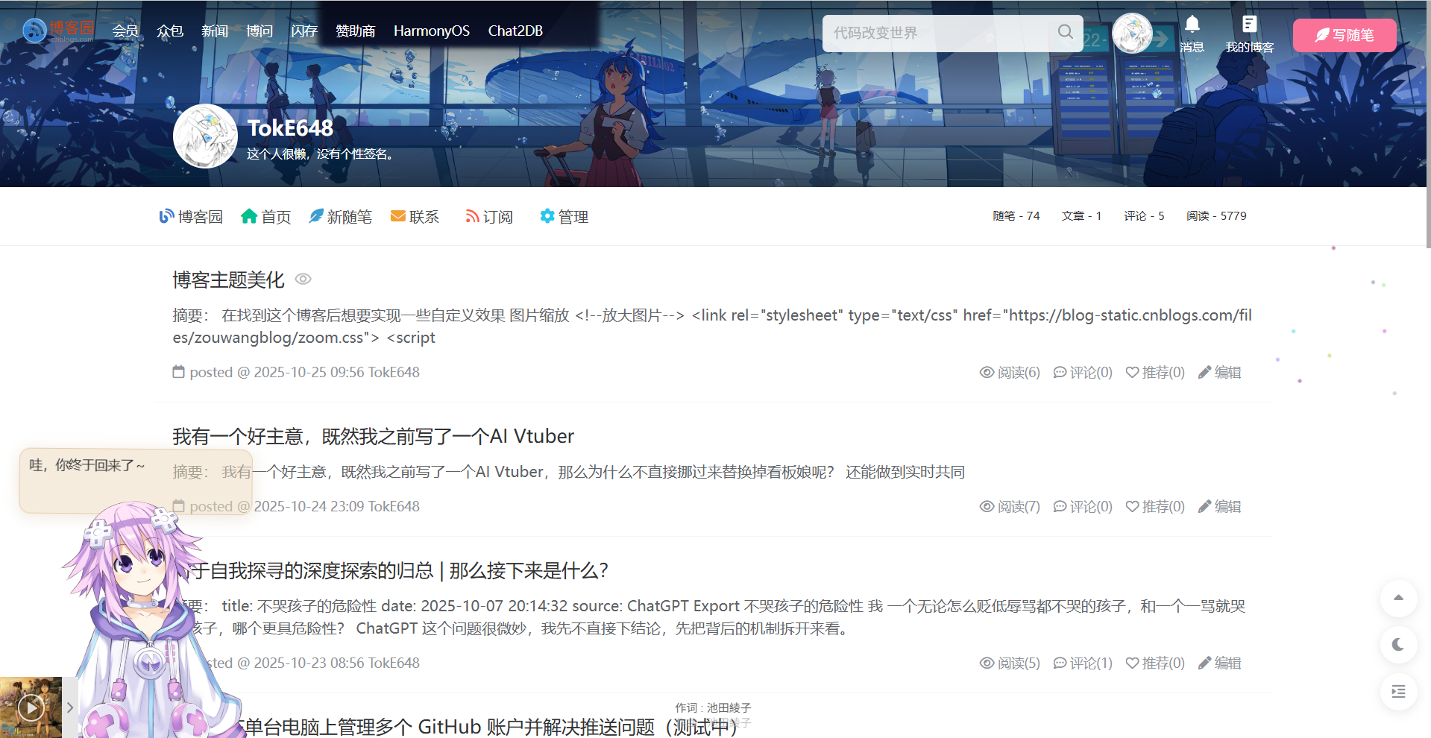Create a 新随笔 post
1431x738 pixels.
point(341,217)
